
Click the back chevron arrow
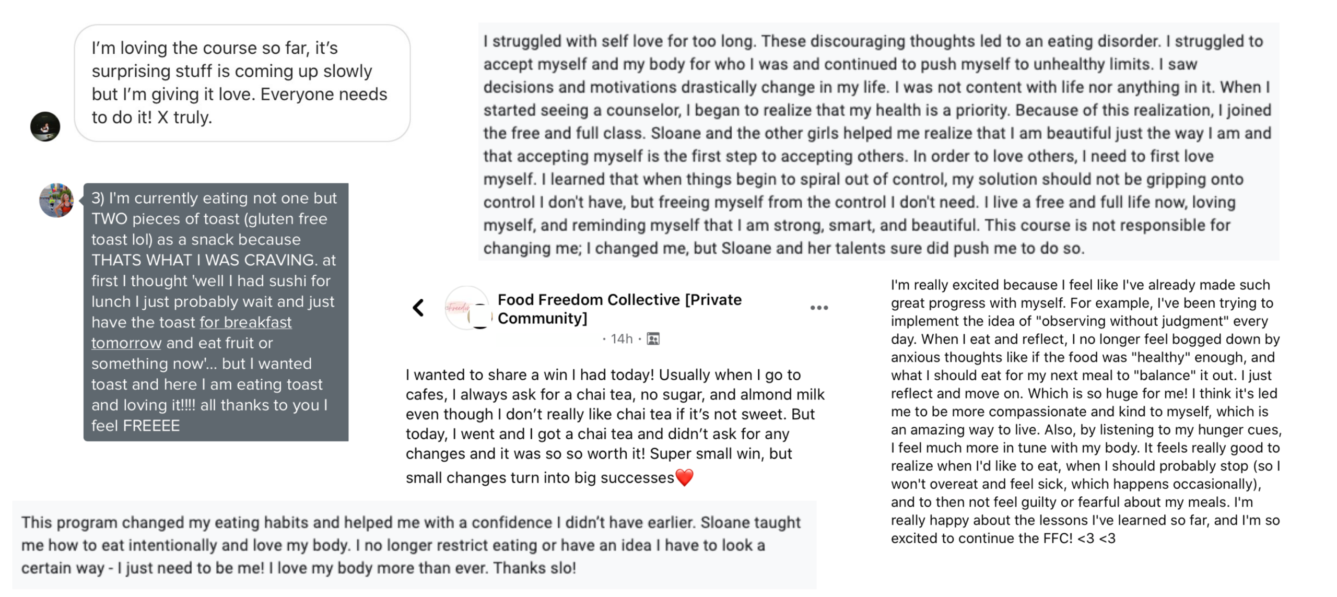pyautogui.click(x=418, y=308)
